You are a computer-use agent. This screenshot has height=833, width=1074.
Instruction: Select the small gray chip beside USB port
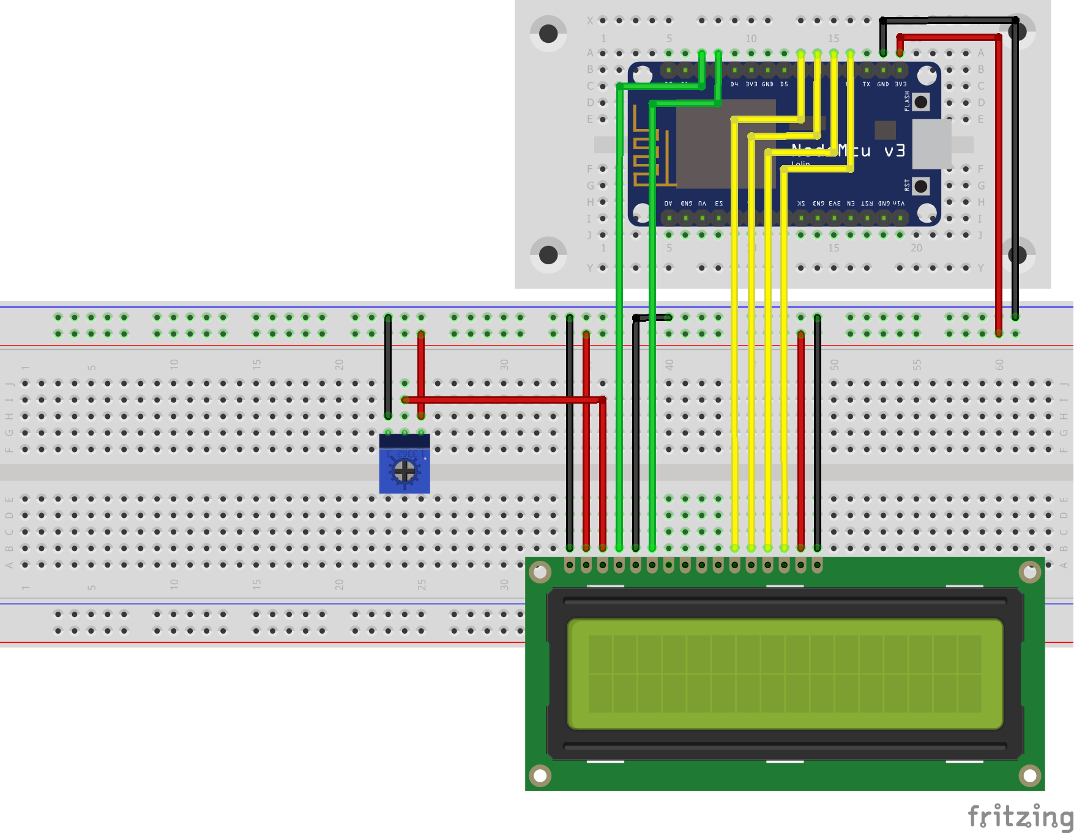pos(885,130)
